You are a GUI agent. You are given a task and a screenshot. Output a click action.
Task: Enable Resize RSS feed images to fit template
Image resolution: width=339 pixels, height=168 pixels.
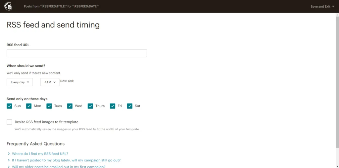9,122
